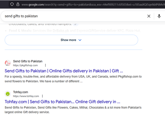Screen dimensions: 165x131
Task: Expand the overview with Show more
Action: (x=68, y=40)
